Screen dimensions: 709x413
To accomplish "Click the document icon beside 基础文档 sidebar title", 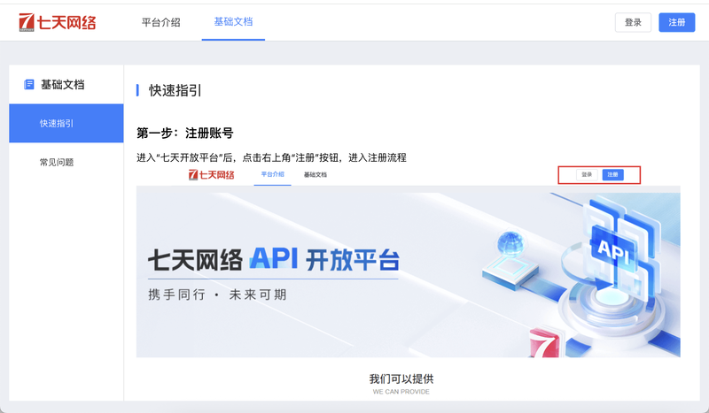I will point(29,84).
